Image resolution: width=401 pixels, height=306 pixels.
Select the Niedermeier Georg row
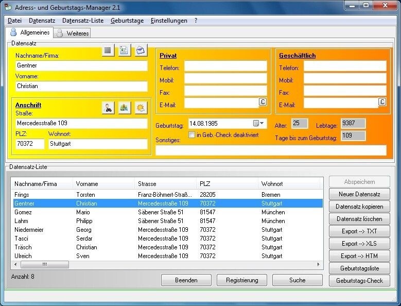[x=168, y=230]
